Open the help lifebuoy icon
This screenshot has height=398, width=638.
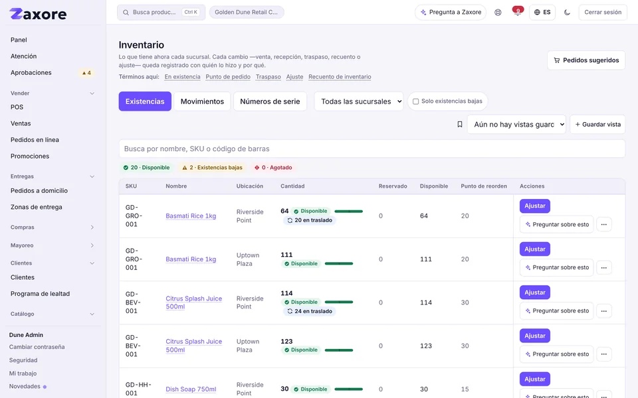tap(498, 12)
